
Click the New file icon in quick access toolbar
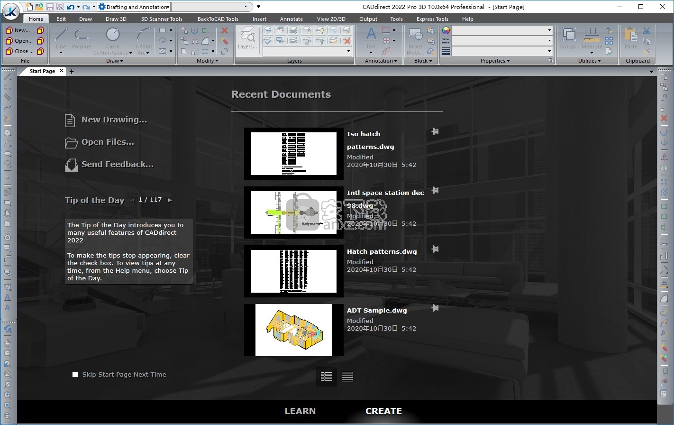click(29, 7)
